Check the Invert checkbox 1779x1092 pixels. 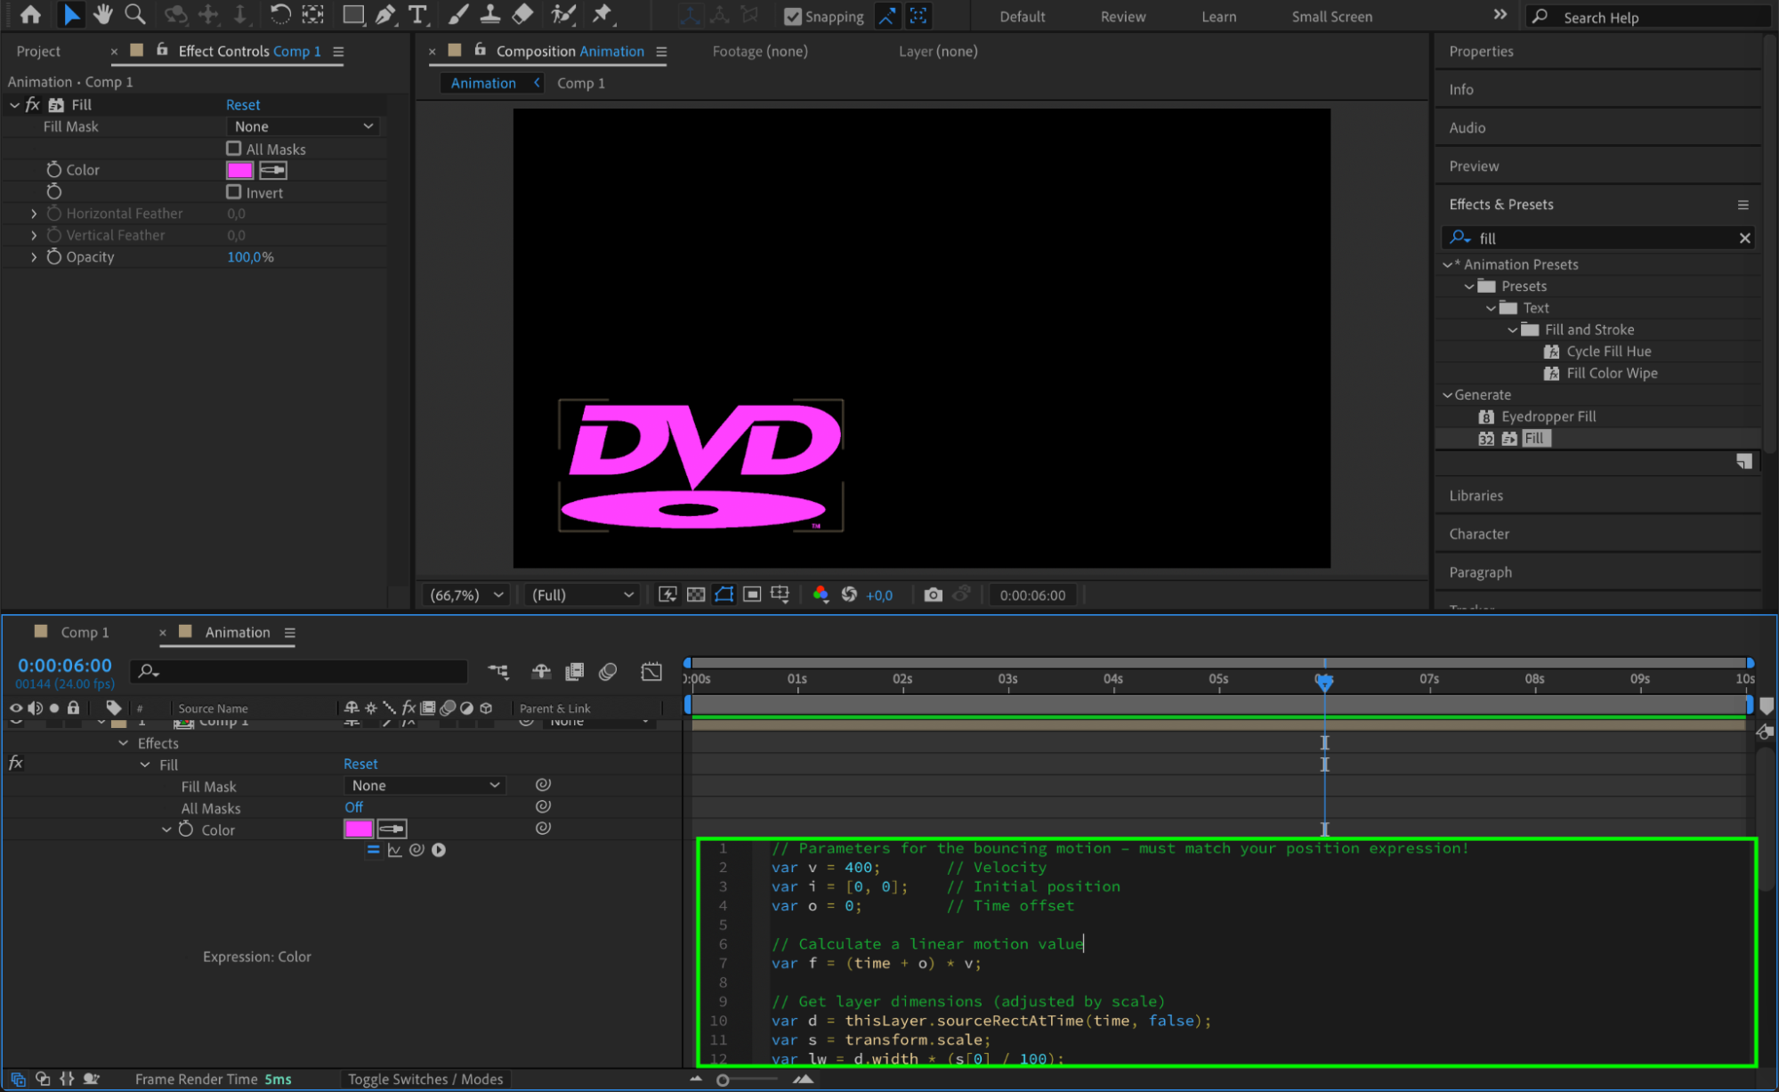click(234, 192)
